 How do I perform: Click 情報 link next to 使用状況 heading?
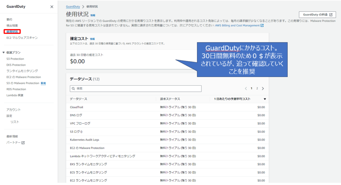coord(93,15)
